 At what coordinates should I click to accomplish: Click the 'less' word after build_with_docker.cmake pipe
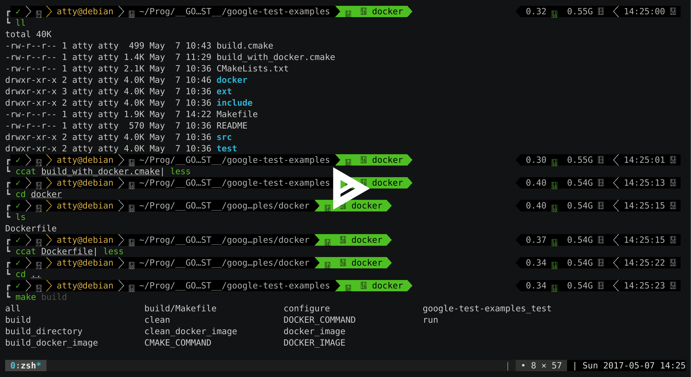pyautogui.click(x=181, y=171)
